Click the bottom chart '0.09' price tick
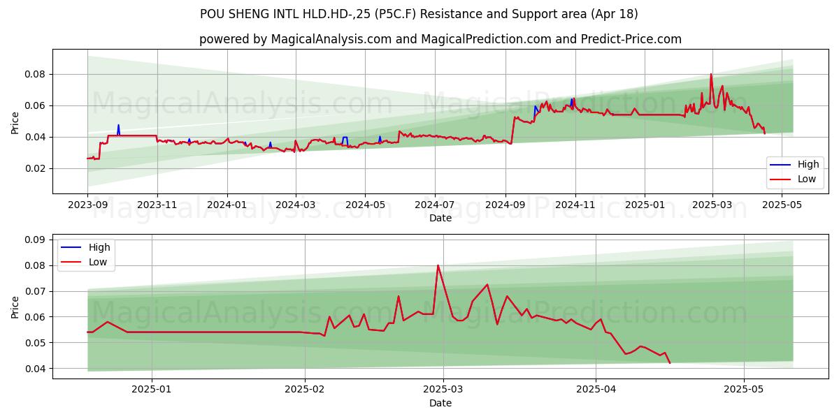The width and height of the screenshot is (839, 419). (x=35, y=240)
